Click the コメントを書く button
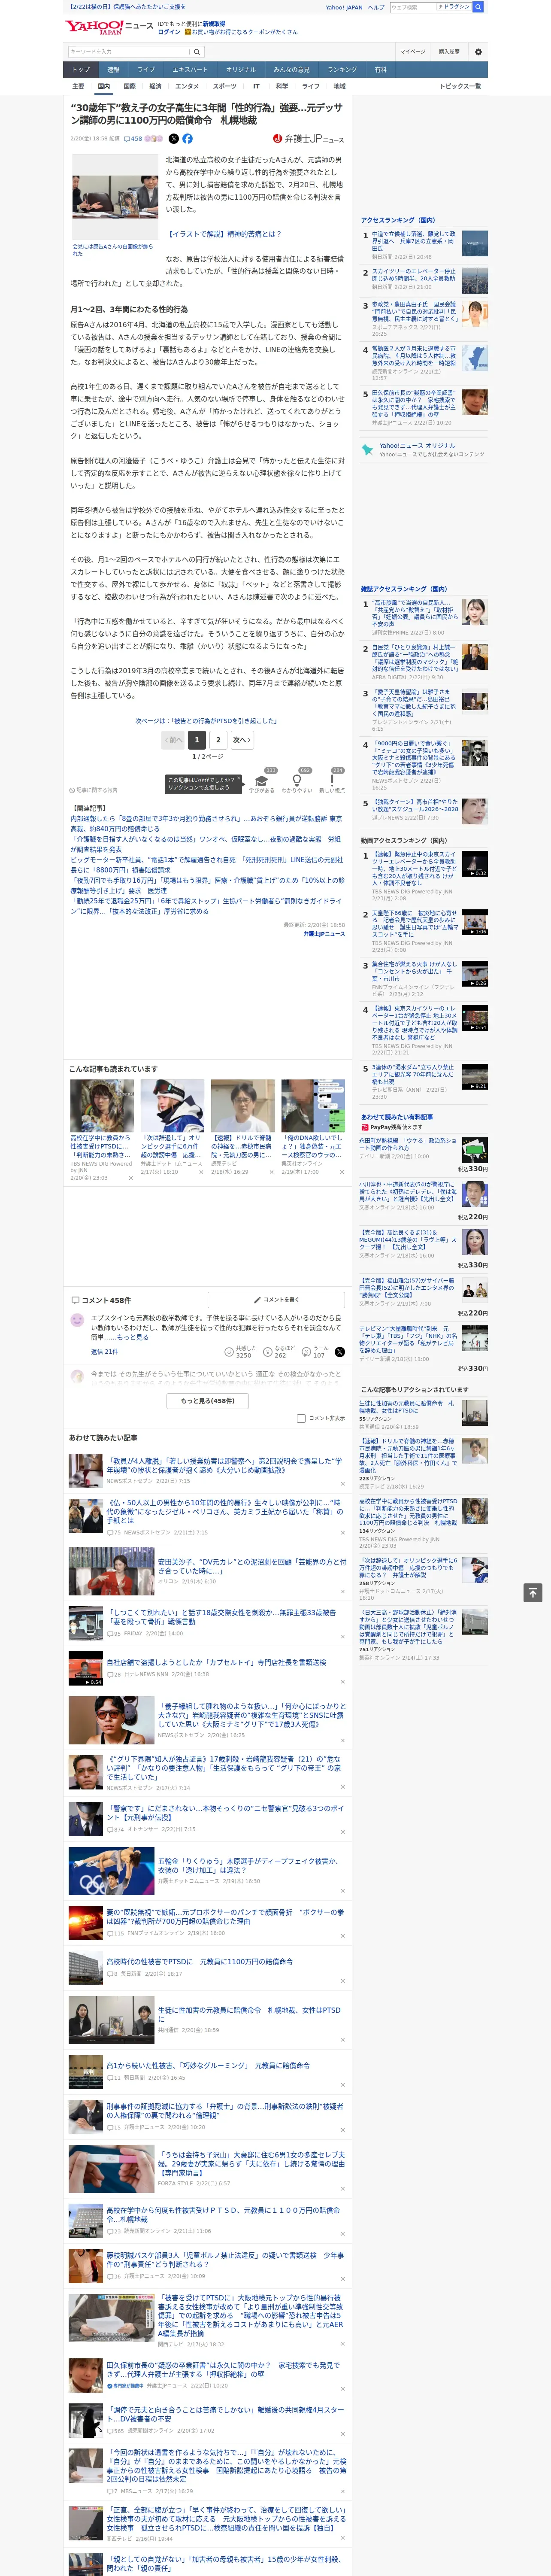The height and width of the screenshot is (2576, 551). pos(276,1300)
